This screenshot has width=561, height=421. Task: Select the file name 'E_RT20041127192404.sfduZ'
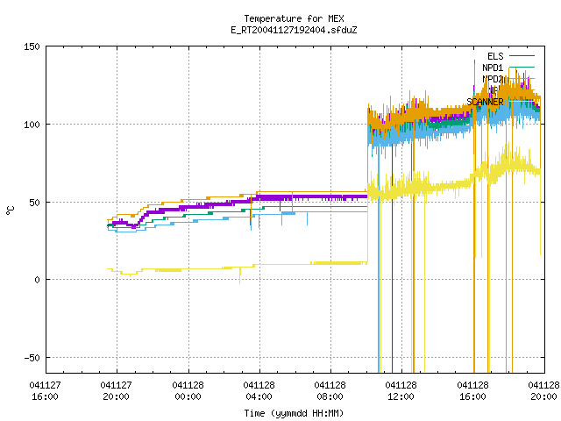[294, 30]
